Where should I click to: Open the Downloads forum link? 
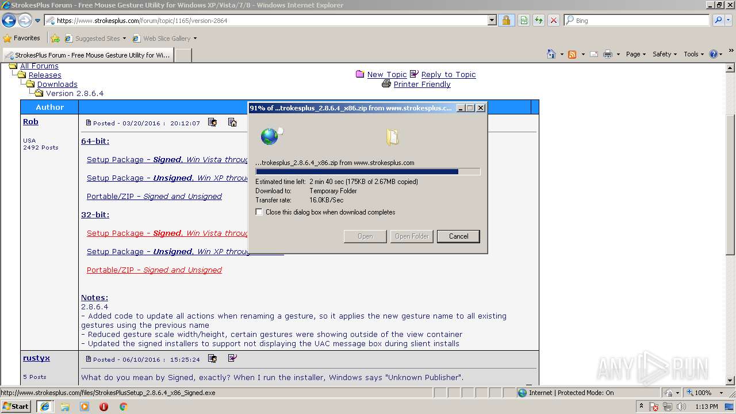[57, 85]
